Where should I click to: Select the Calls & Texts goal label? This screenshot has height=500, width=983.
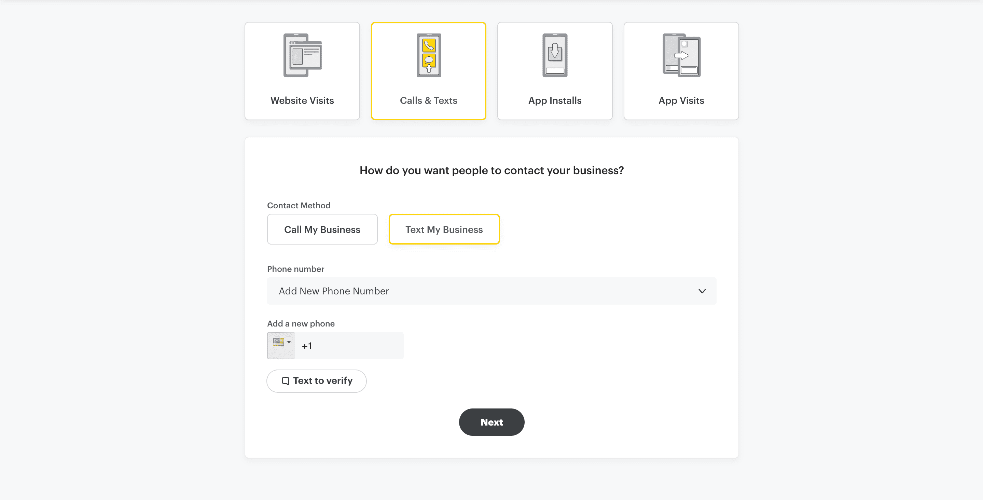pos(428,100)
